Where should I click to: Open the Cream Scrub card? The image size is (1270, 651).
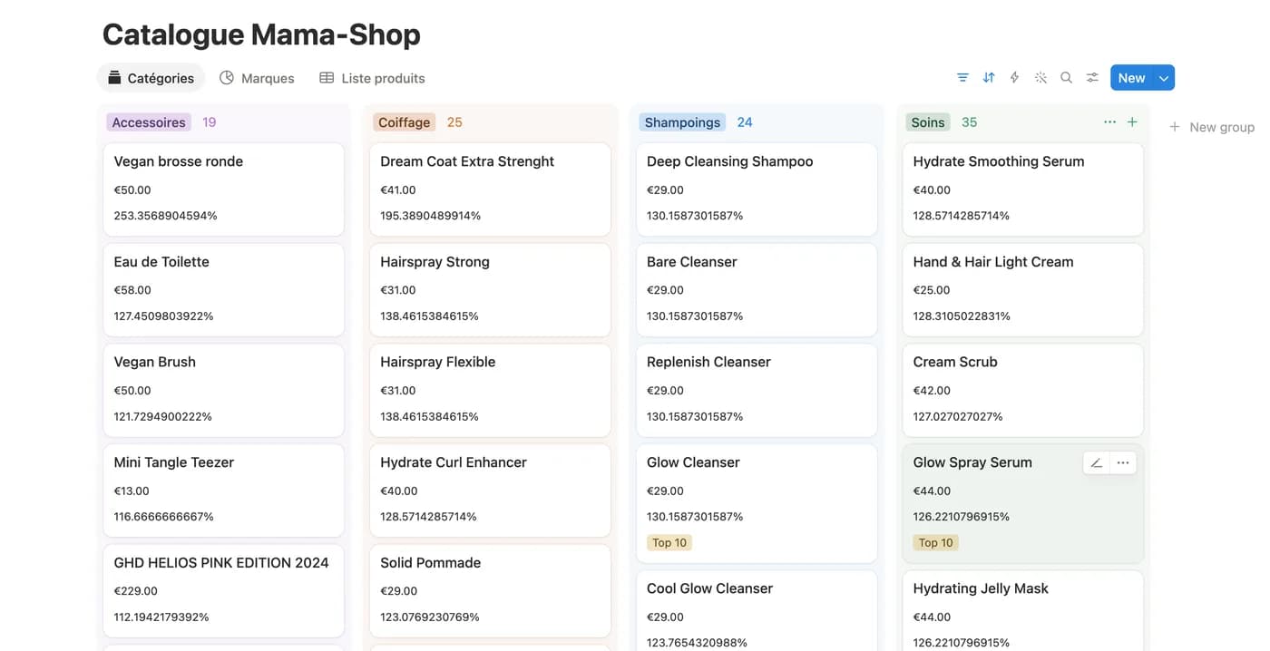pyautogui.click(x=1023, y=390)
